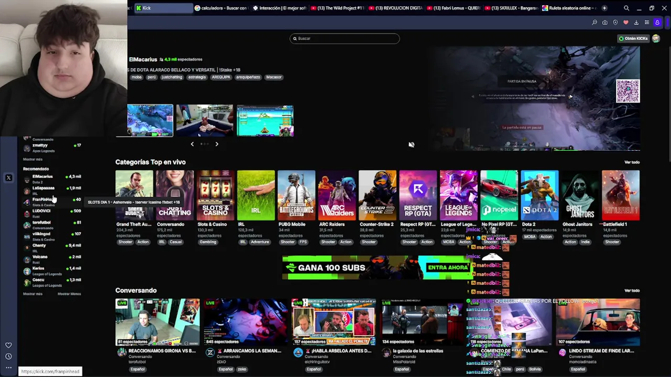671x377 pixels.
Task: Open the Dota 2 category card
Action: (x=540, y=195)
